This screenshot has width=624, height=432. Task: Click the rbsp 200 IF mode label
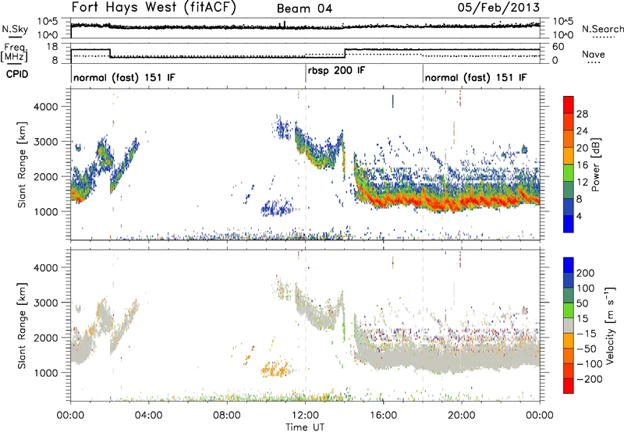(336, 70)
